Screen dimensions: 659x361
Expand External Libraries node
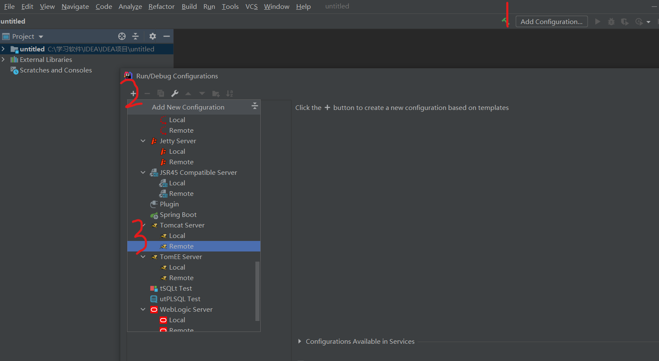tap(3, 59)
